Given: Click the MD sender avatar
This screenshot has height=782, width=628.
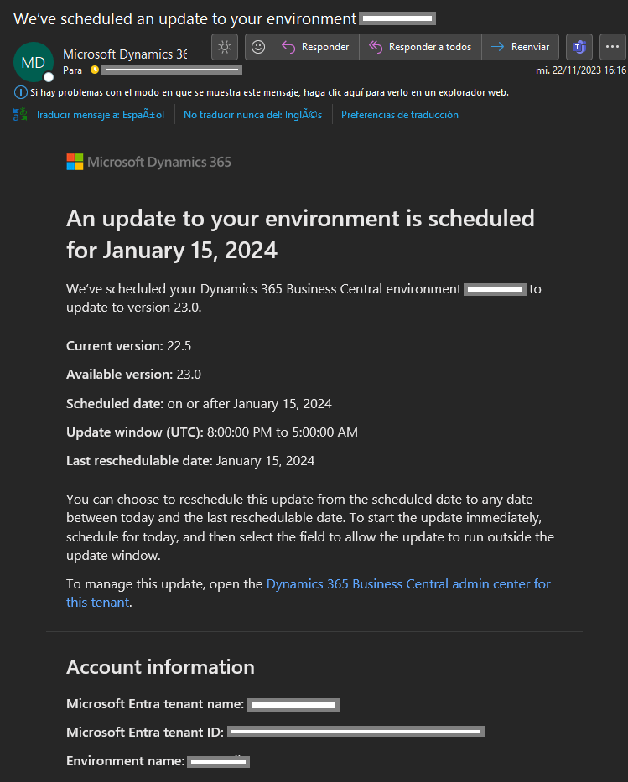Looking at the screenshot, I should pos(34,62).
